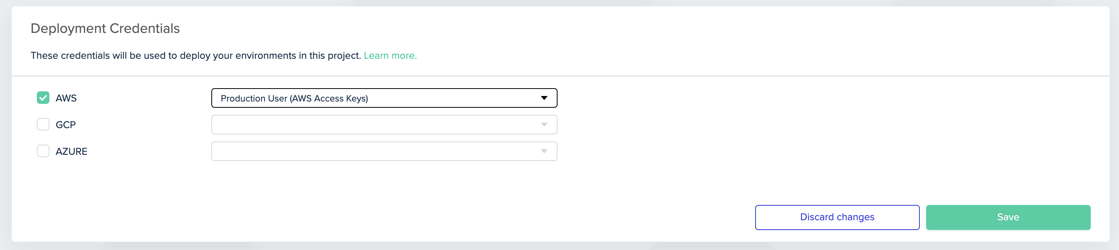Click the credentials description sentence
This screenshot has height=250, width=1119.
click(x=196, y=56)
